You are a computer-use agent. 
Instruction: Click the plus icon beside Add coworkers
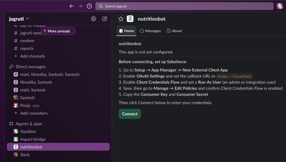pos(16,113)
